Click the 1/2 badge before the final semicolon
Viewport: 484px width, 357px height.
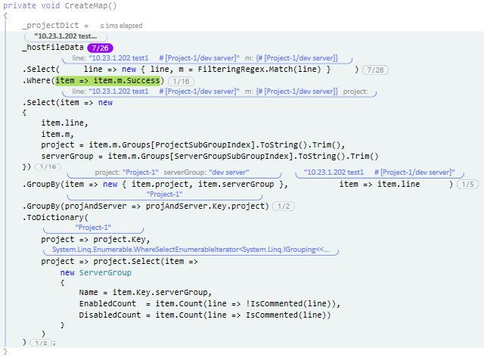41,343
